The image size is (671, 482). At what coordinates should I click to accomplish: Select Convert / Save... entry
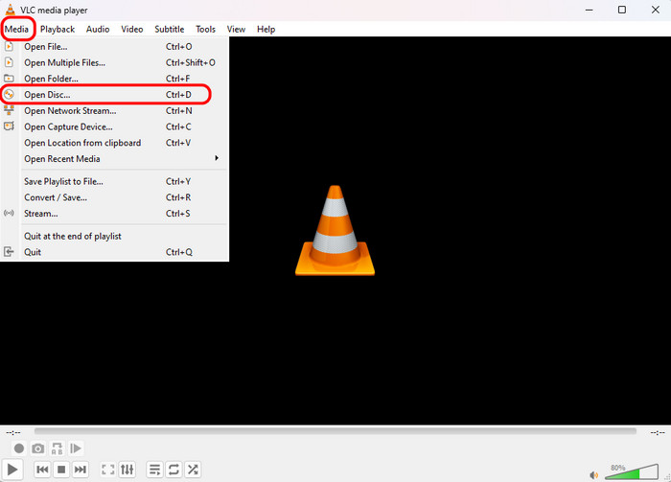point(114,197)
